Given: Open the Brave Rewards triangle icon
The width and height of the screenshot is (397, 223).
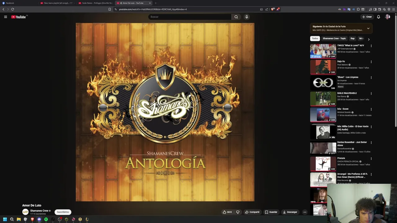Looking at the screenshot, I should click(x=278, y=9).
